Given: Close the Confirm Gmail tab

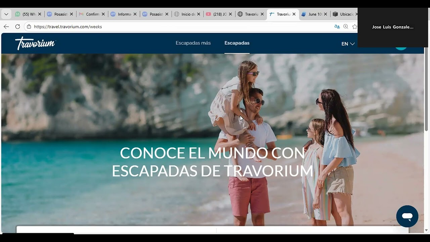Looking at the screenshot, I should [103, 14].
